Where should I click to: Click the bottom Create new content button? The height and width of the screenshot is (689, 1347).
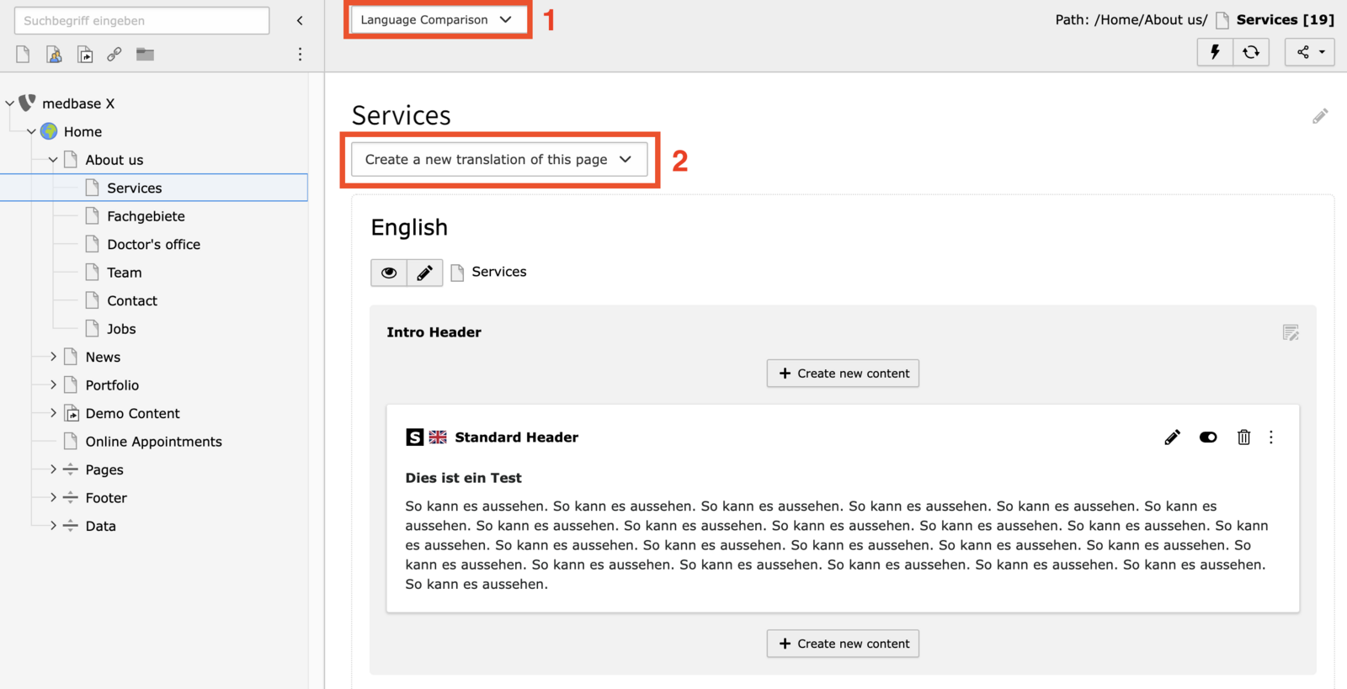point(843,644)
